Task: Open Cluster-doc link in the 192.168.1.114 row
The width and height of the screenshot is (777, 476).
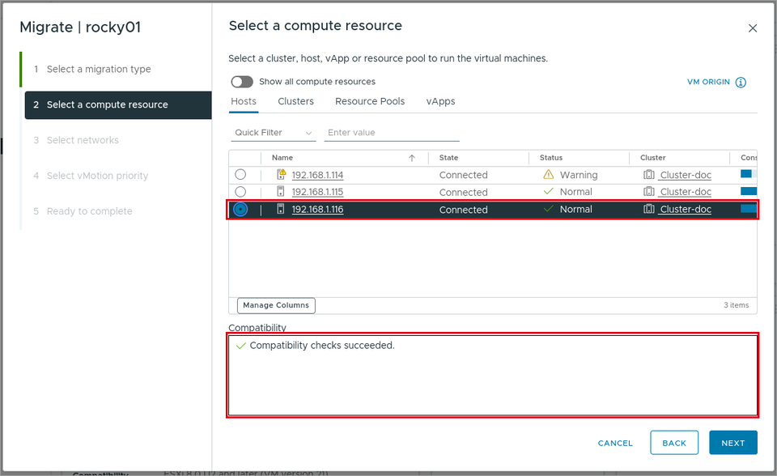Action: [x=686, y=175]
